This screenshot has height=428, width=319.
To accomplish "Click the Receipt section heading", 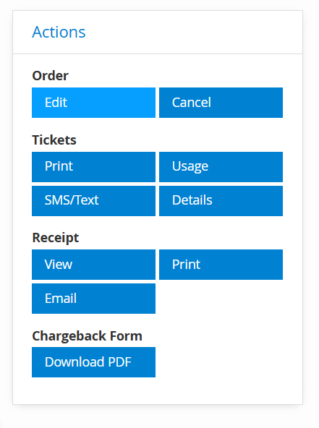I will pyautogui.click(x=56, y=238).
